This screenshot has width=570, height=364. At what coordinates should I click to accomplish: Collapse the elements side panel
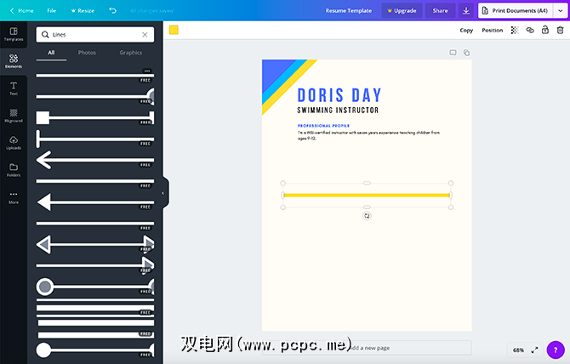[162, 193]
